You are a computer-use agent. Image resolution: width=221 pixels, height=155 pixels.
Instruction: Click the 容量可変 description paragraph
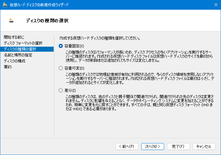pyautogui.click(x=140, y=79)
